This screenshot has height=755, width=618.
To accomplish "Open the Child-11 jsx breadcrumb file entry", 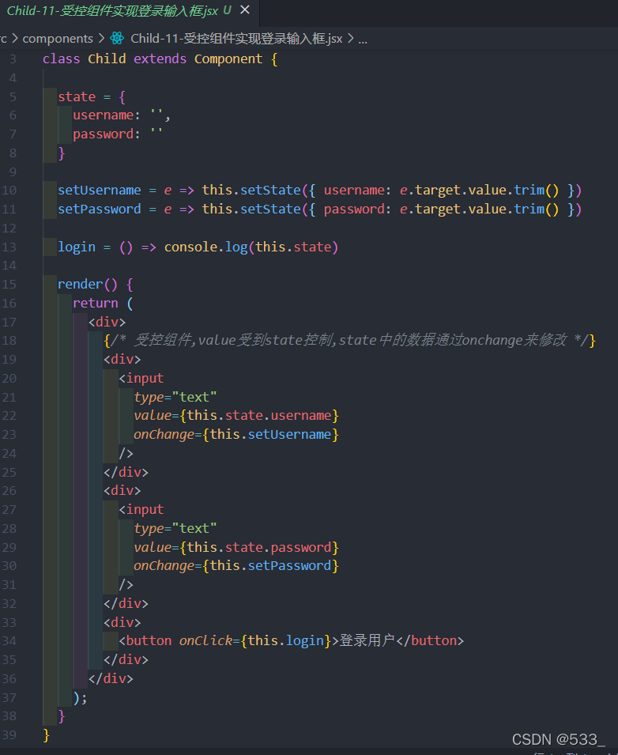I will tap(236, 39).
